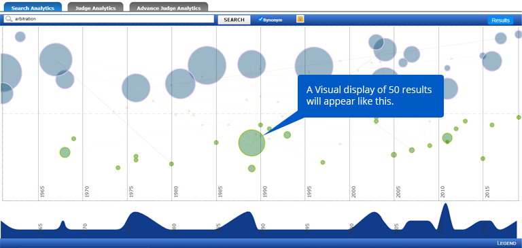This screenshot has width=522, height=248.
Task: Click the visual display tooltip callout
Action: pos(370,96)
